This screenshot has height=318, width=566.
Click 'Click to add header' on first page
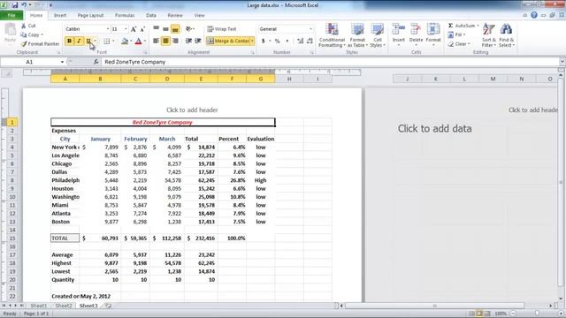point(192,110)
